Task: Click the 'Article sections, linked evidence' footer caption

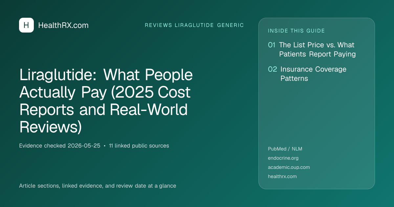Action: [98, 186]
